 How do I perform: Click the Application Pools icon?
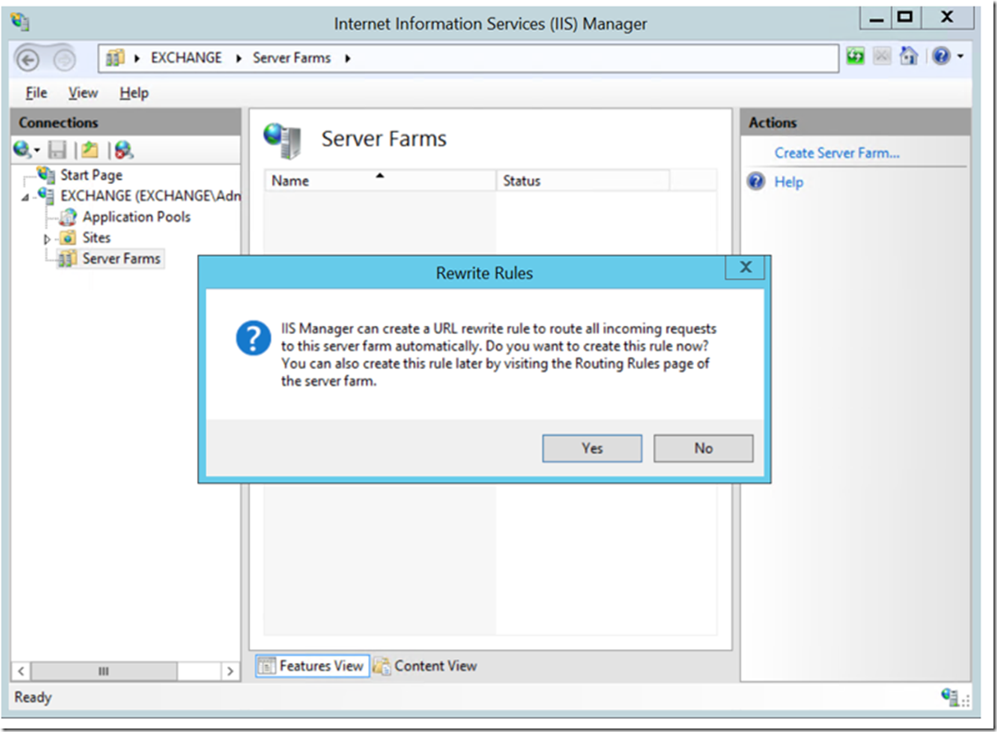pos(68,217)
